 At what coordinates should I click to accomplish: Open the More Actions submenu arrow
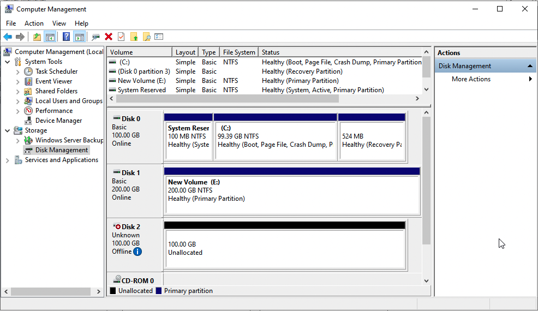tap(530, 79)
